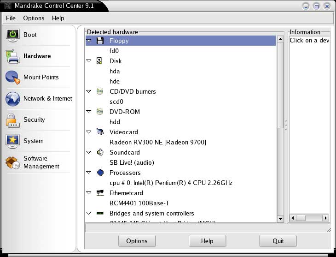Open Software Management package icon

click(x=13, y=162)
